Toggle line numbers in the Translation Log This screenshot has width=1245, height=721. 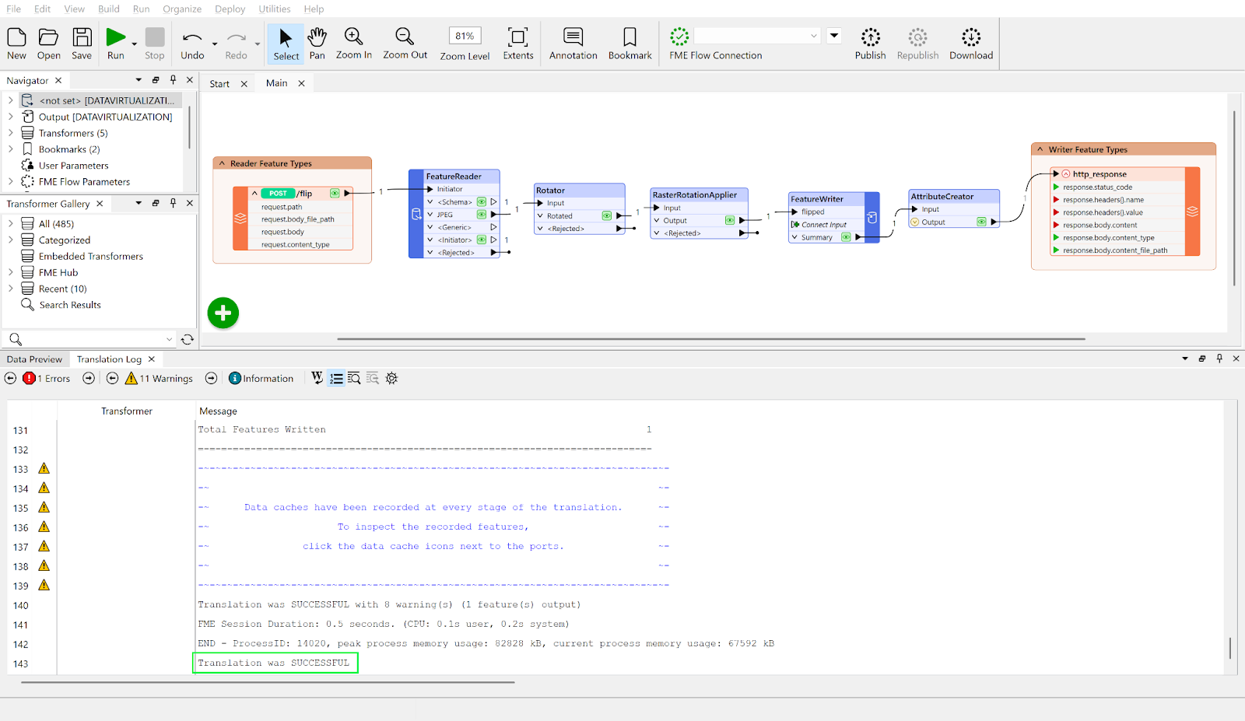pyautogui.click(x=336, y=378)
